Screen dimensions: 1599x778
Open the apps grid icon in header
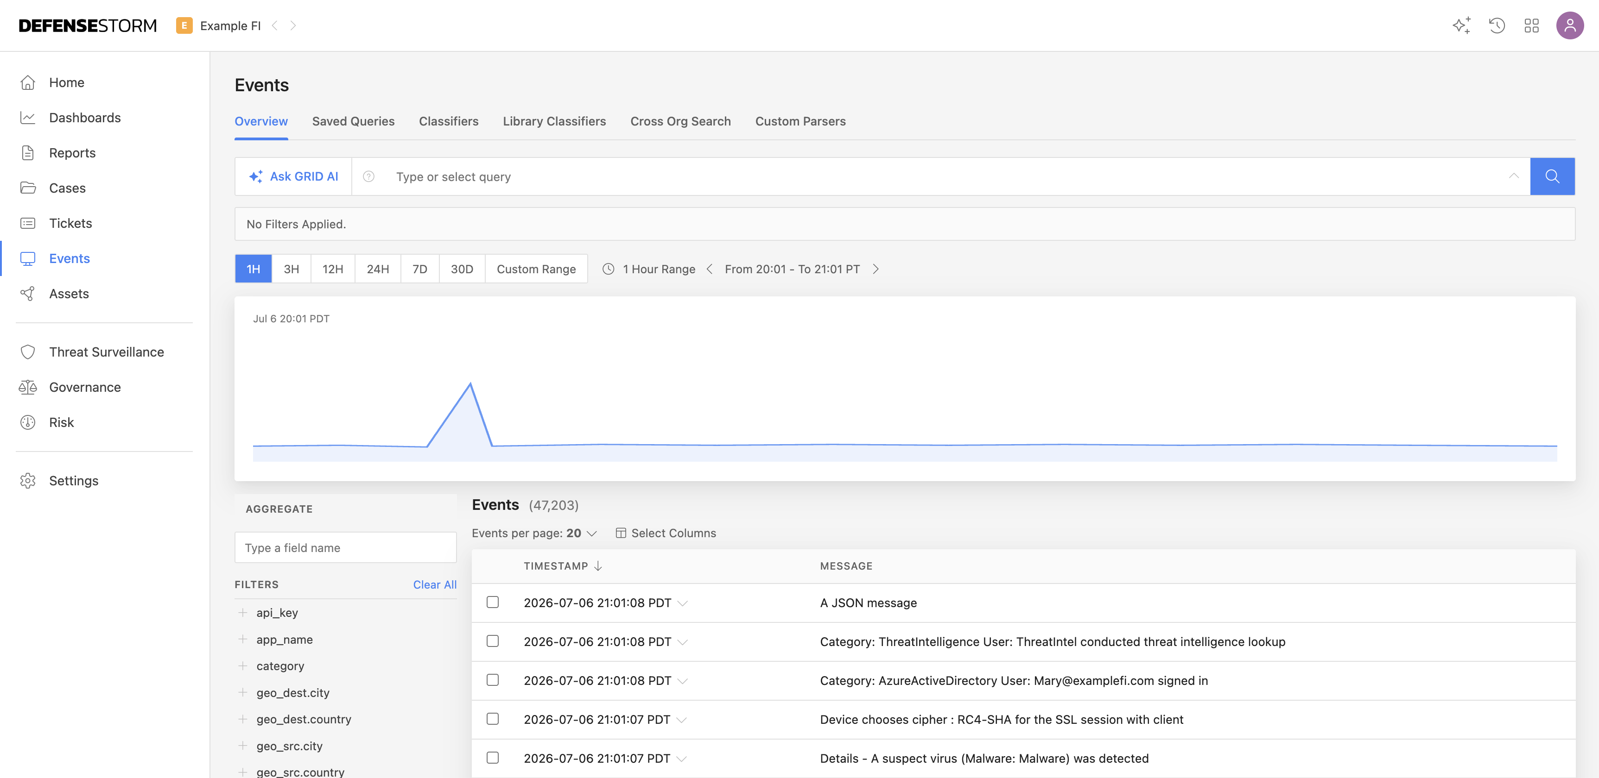(1532, 25)
